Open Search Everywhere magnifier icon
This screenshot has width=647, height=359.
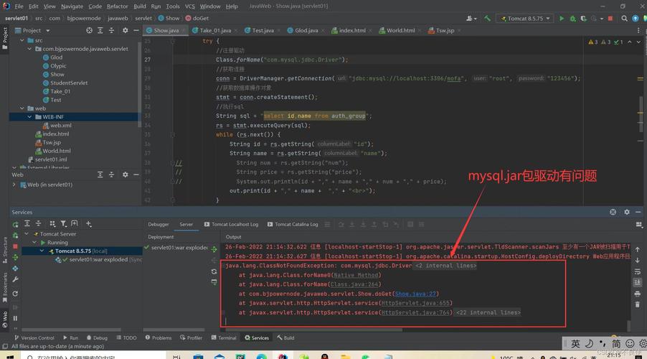tap(624, 18)
